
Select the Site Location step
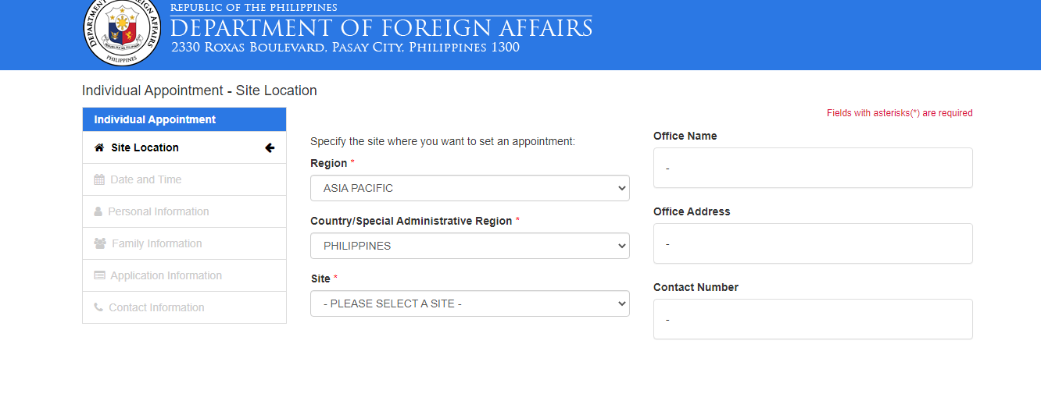coord(184,147)
